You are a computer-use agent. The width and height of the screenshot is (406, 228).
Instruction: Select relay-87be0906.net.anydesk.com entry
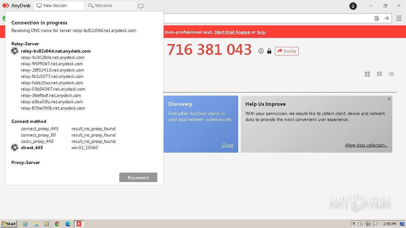click(x=53, y=108)
